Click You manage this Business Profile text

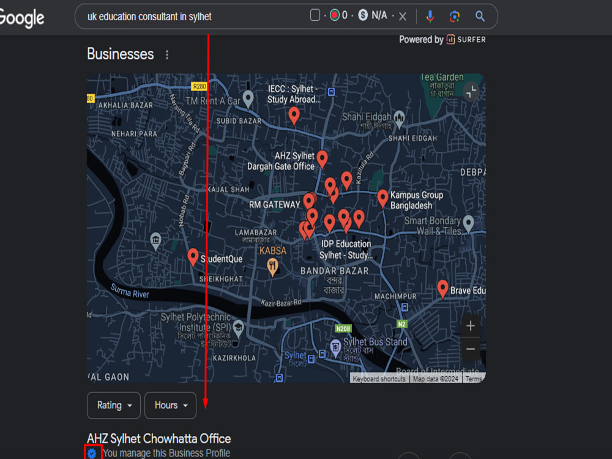[x=166, y=453]
